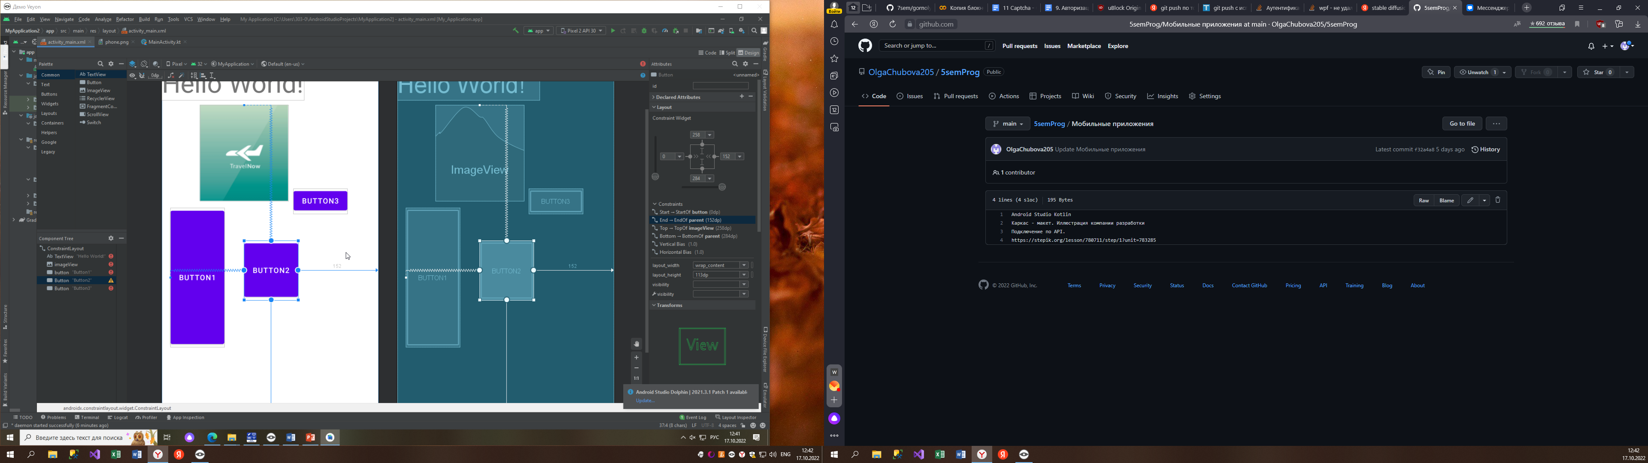Open the Refactor menu
The width and height of the screenshot is (1648, 463).
point(125,19)
